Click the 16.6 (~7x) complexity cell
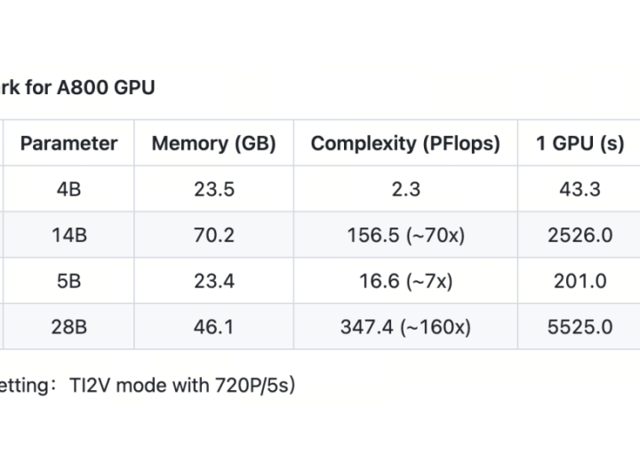 click(405, 281)
